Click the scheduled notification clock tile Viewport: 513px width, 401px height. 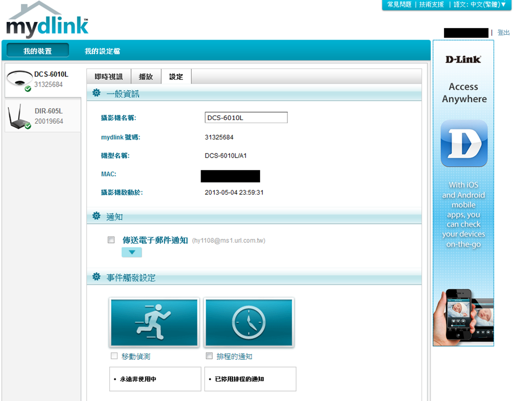point(249,323)
